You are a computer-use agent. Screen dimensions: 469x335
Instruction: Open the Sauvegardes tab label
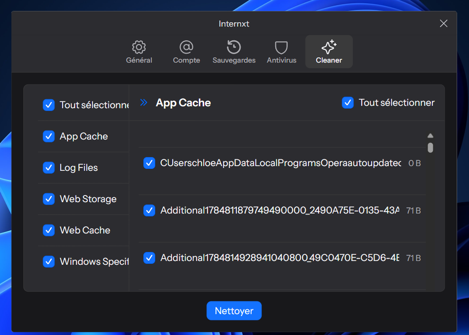(234, 60)
